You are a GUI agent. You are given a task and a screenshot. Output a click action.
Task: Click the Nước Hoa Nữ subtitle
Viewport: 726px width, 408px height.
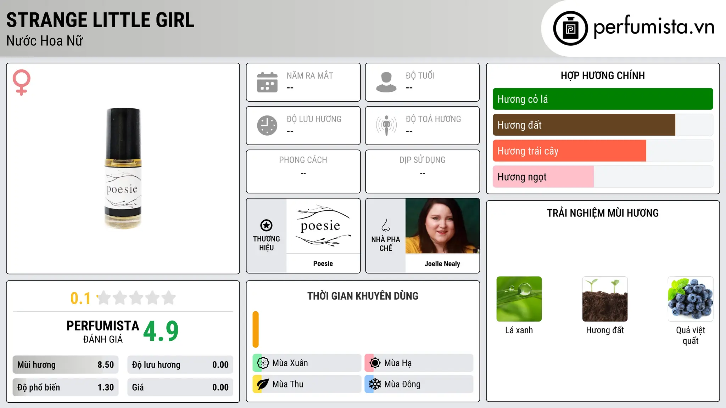(x=45, y=41)
